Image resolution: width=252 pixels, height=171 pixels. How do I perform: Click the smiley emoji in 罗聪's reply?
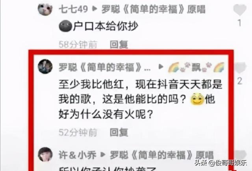tap(197, 99)
